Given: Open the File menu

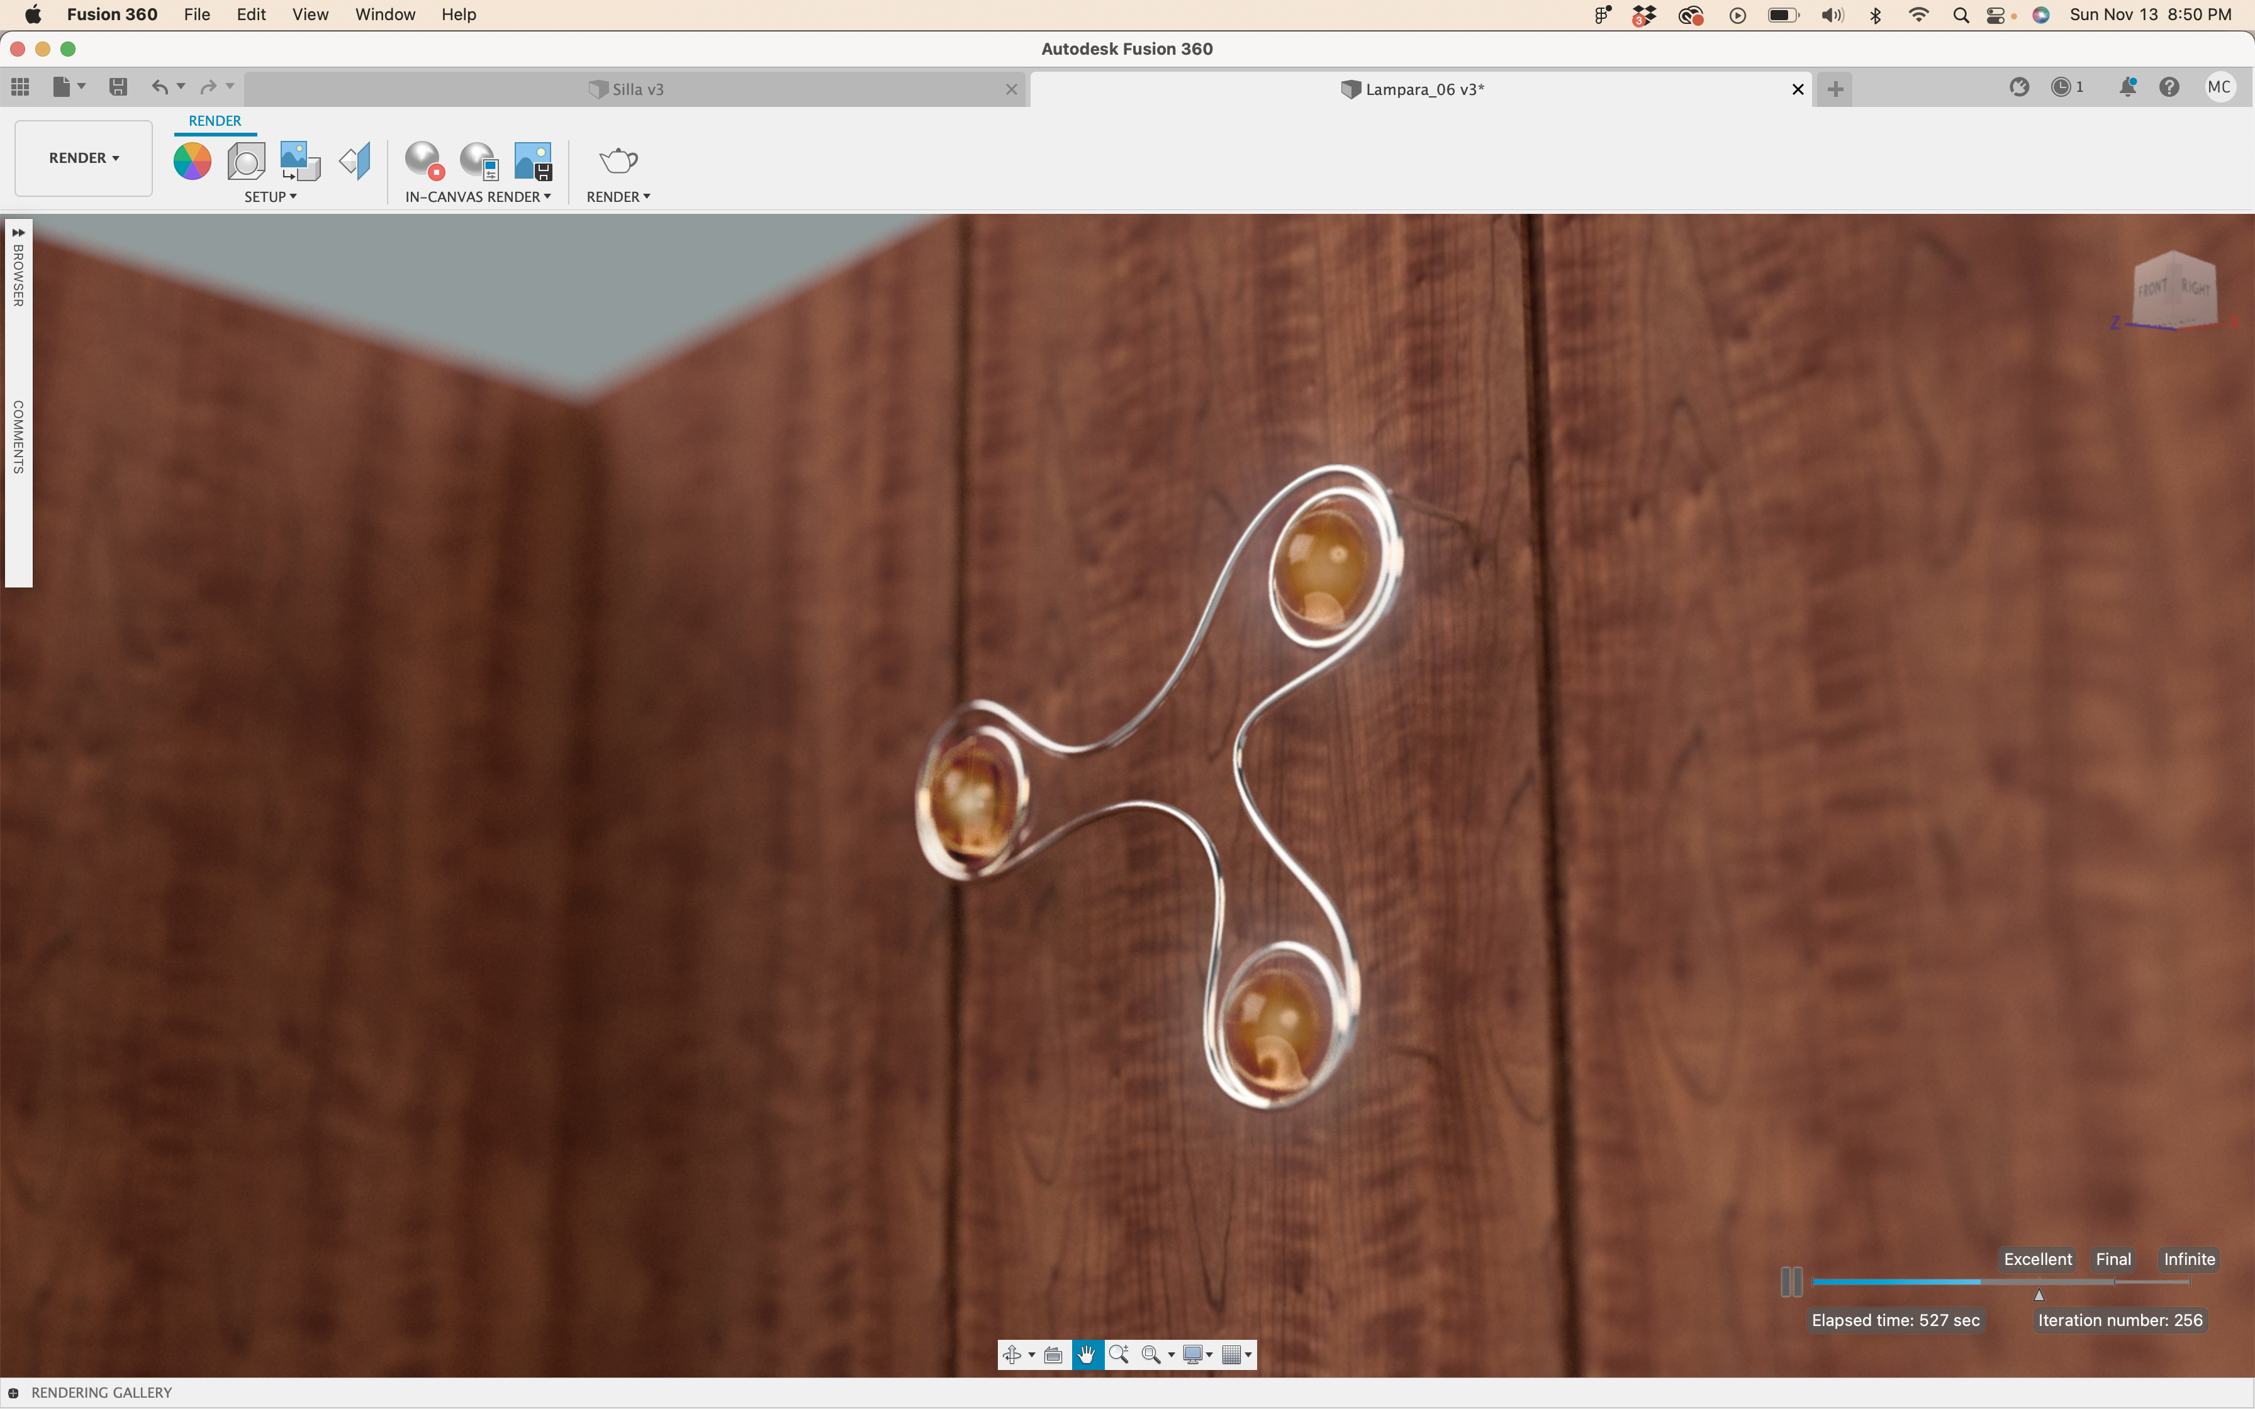Looking at the screenshot, I should pyautogui.click(x=196, y=15).
